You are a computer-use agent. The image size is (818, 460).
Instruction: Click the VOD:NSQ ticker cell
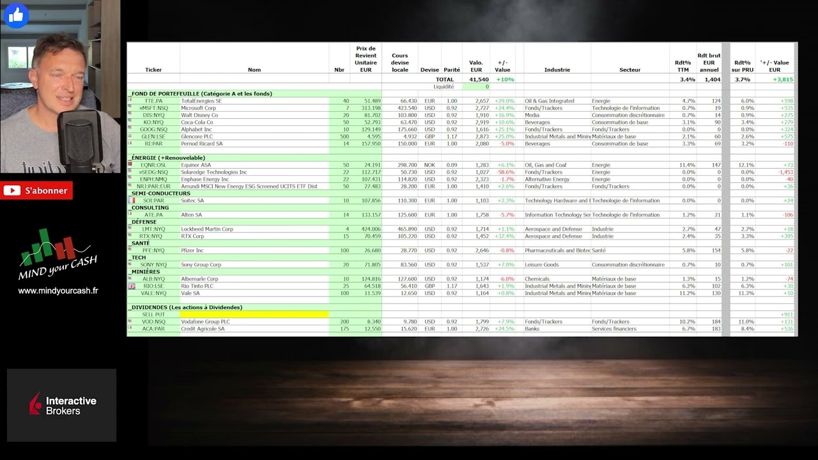153,322
